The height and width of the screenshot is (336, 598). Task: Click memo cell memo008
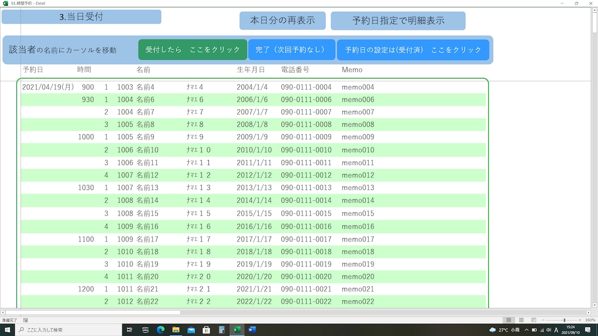click(358, 124)
